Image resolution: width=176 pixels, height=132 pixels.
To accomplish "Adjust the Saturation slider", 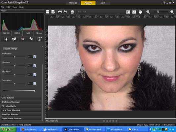I will click(15, 84).
